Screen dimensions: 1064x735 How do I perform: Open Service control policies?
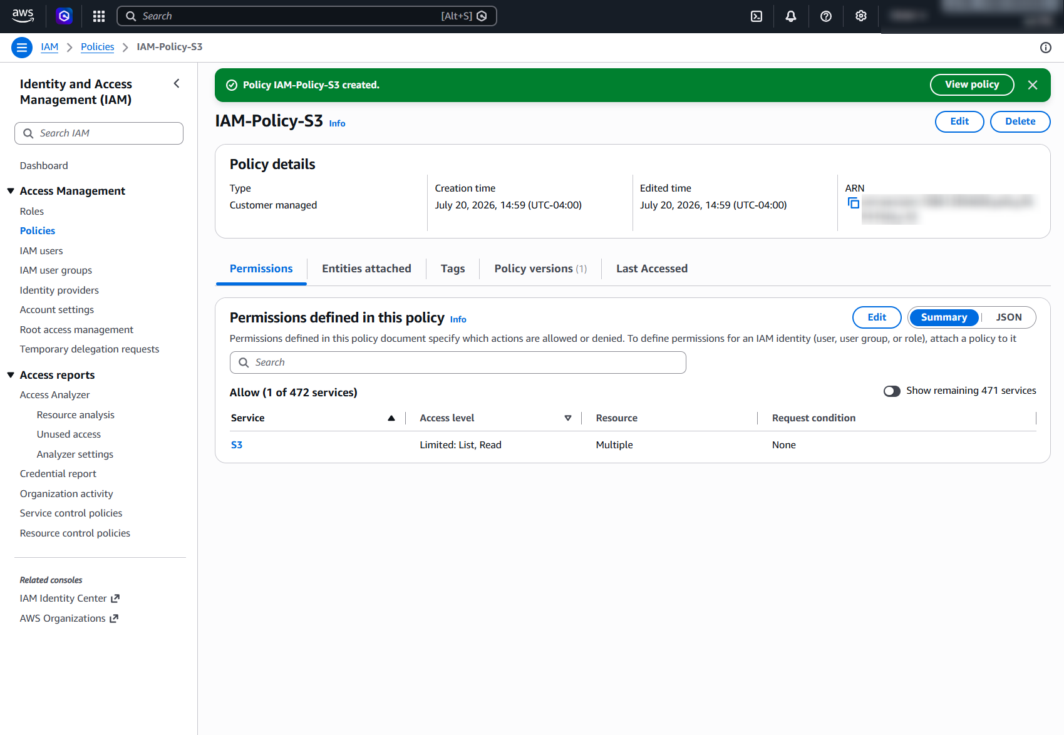[x=71, y=513]
